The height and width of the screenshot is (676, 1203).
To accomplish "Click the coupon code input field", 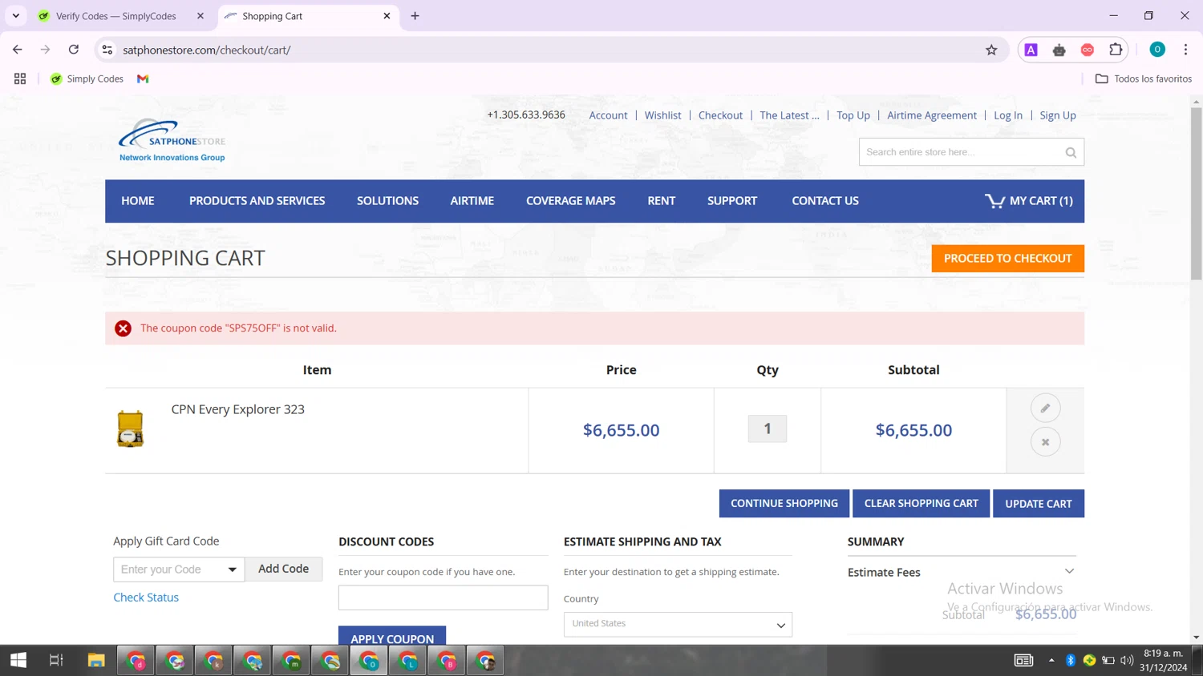I will click(443, 598).
